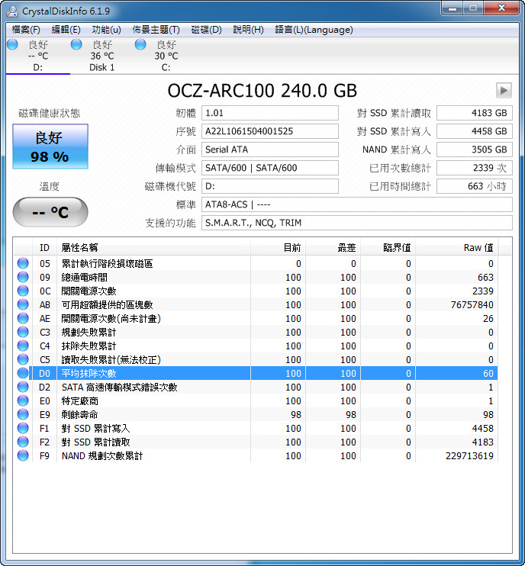Select row 總通電時間
This screenshot has width=525, height=566.
point(256,277)
